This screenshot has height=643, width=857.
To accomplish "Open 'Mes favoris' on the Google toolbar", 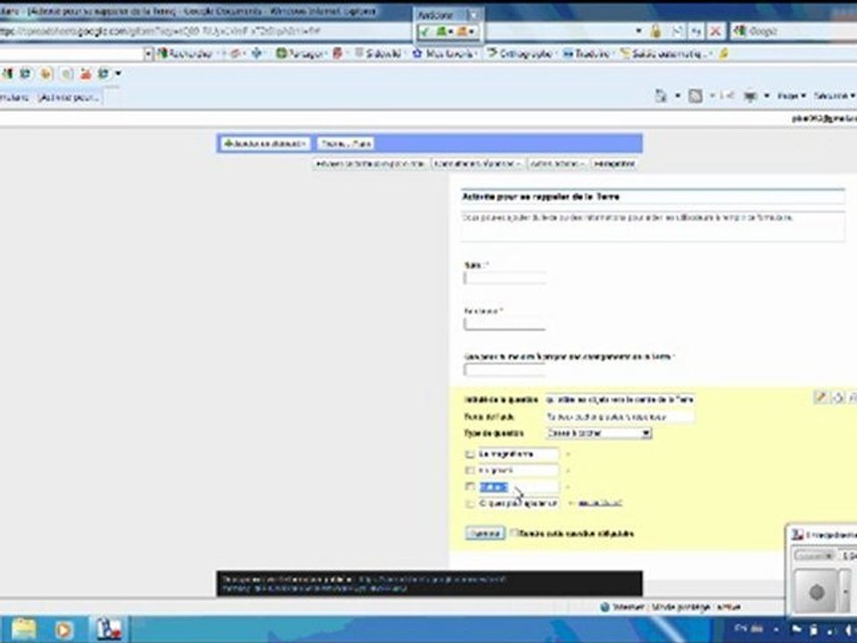I will (x=445, y=54).
